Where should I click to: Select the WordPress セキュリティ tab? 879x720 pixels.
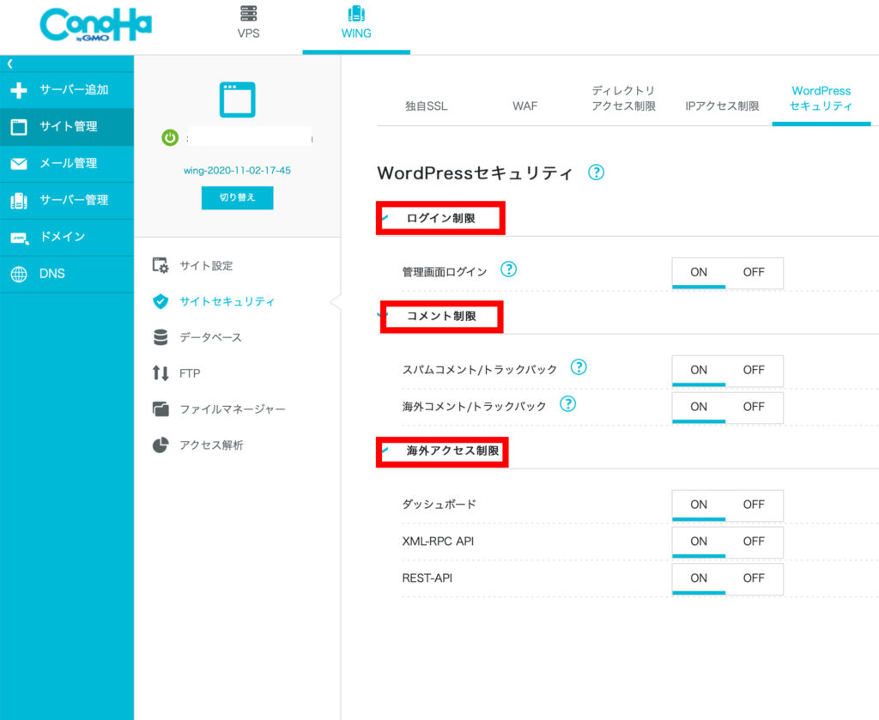(x=821, y=98)
